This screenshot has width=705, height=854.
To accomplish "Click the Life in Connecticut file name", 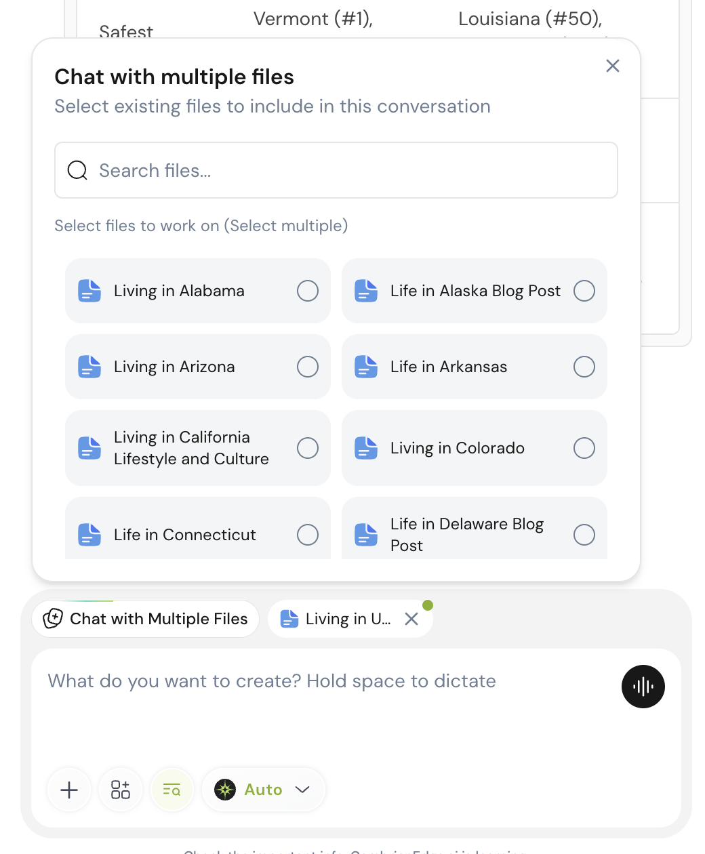I will pyautogui.click(x=185, y=535).
